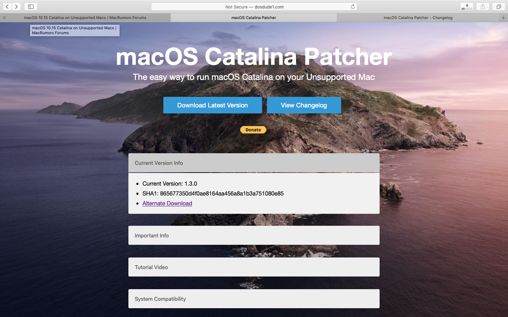Click the SHA1 checksum text
Screen dimensions: 508x317
(x=213, y=193)
